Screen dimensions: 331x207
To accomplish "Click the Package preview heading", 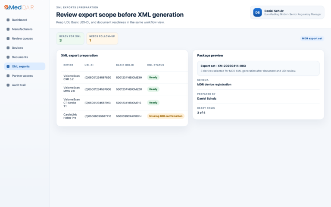I will point(210,56).
